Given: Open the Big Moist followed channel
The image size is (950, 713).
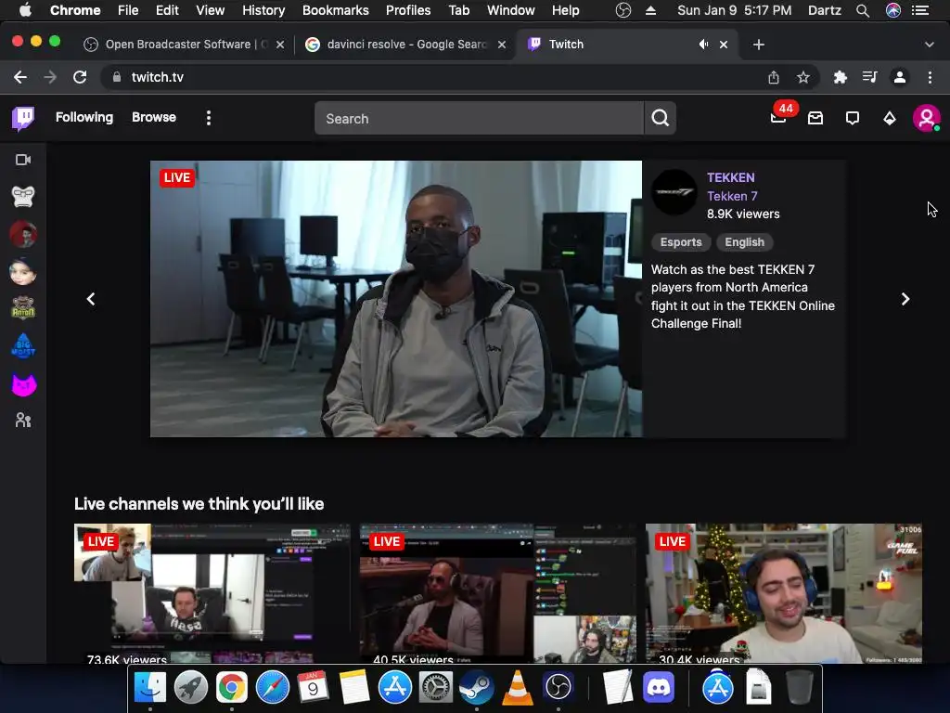Looking at the screenshot, I should click(x=23, y=345).
